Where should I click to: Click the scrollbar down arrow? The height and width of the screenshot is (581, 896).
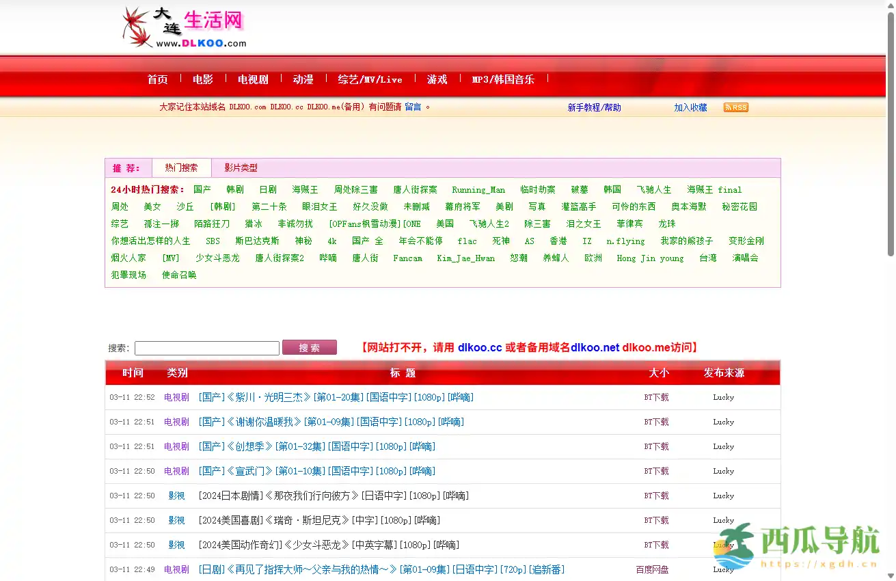891,576
